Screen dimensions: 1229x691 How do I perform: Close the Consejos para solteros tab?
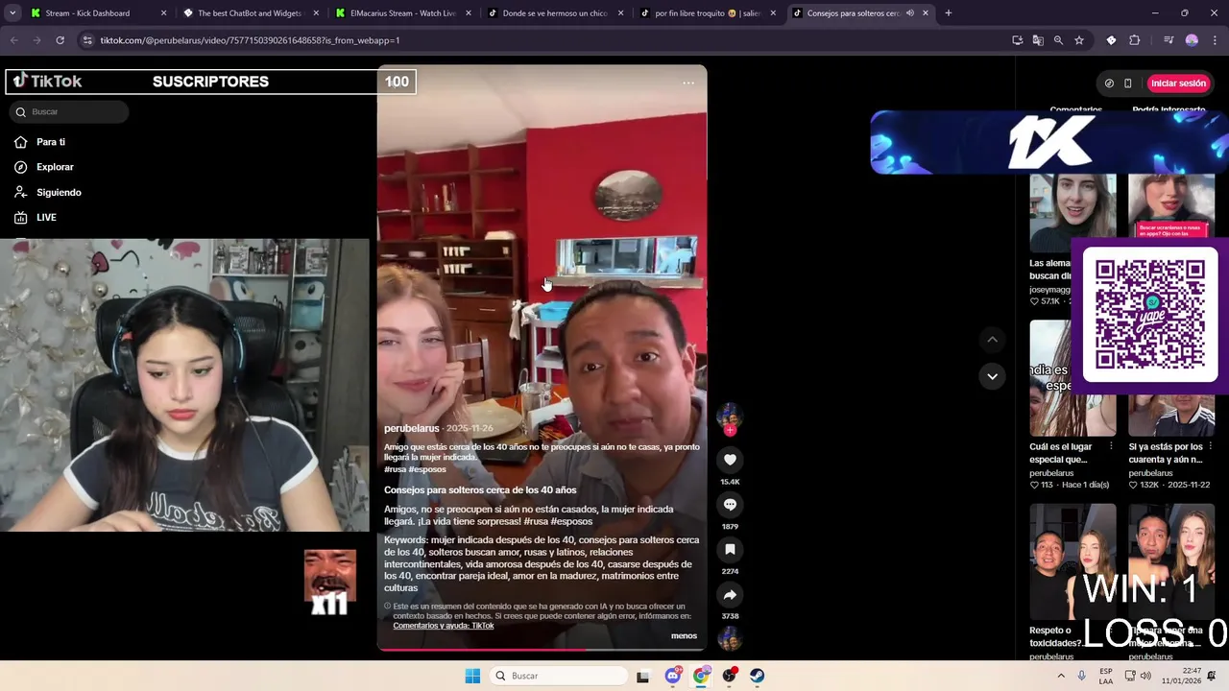926,13
